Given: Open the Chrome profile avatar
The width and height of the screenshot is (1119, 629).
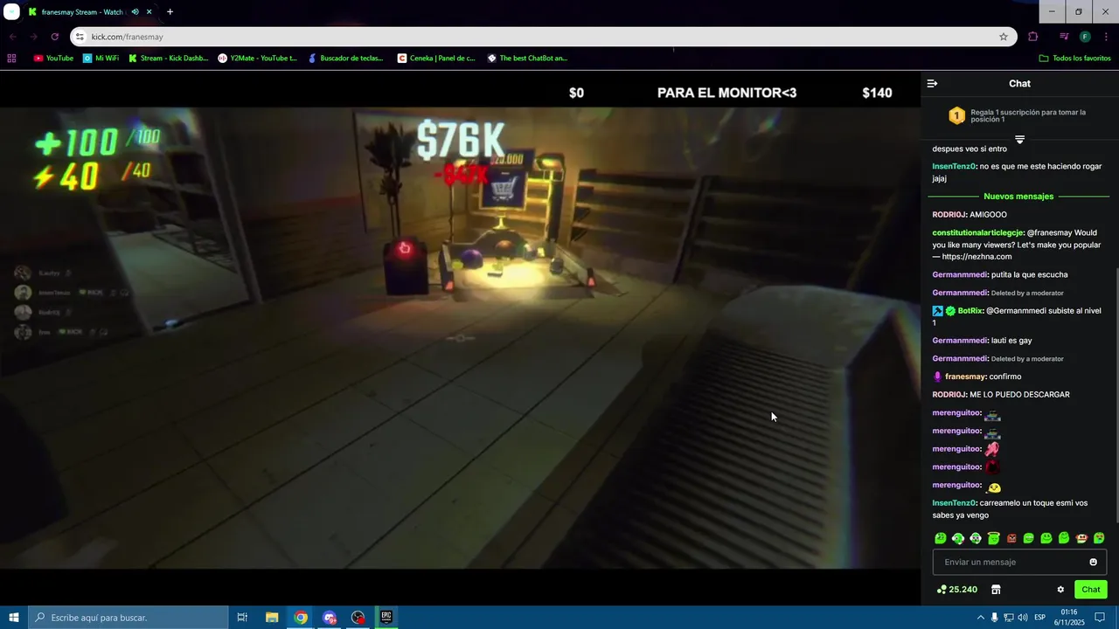Looking at the screenshot, I should tap(1085, 37).
